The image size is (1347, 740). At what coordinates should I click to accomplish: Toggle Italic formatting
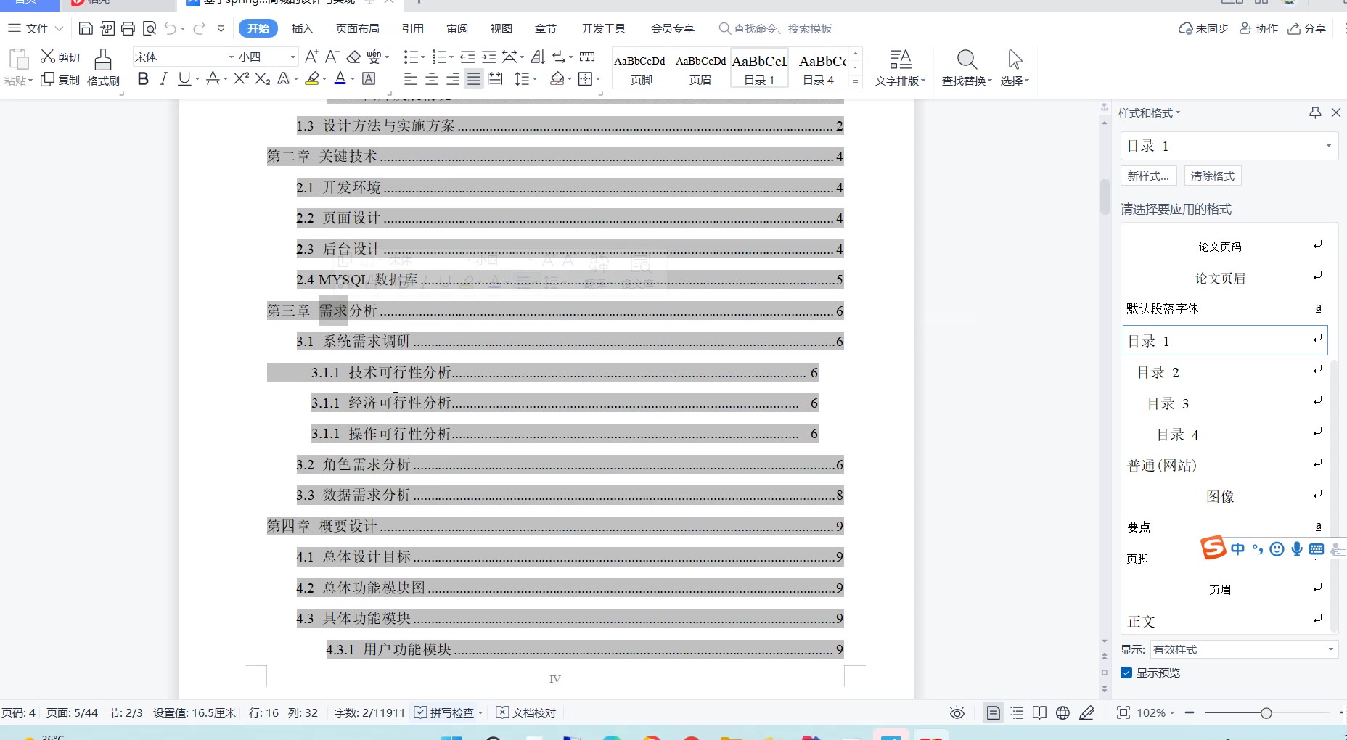pos(163,79)
